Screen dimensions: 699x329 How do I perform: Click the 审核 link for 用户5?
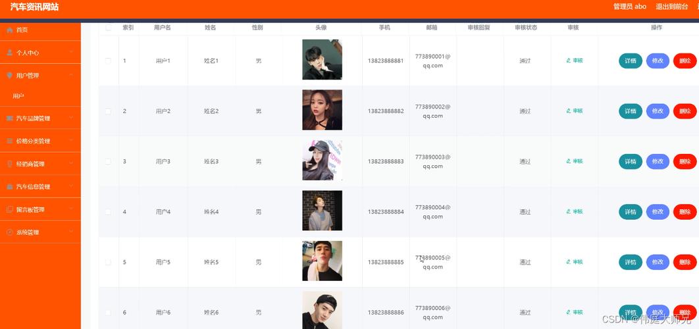[575, 262]
